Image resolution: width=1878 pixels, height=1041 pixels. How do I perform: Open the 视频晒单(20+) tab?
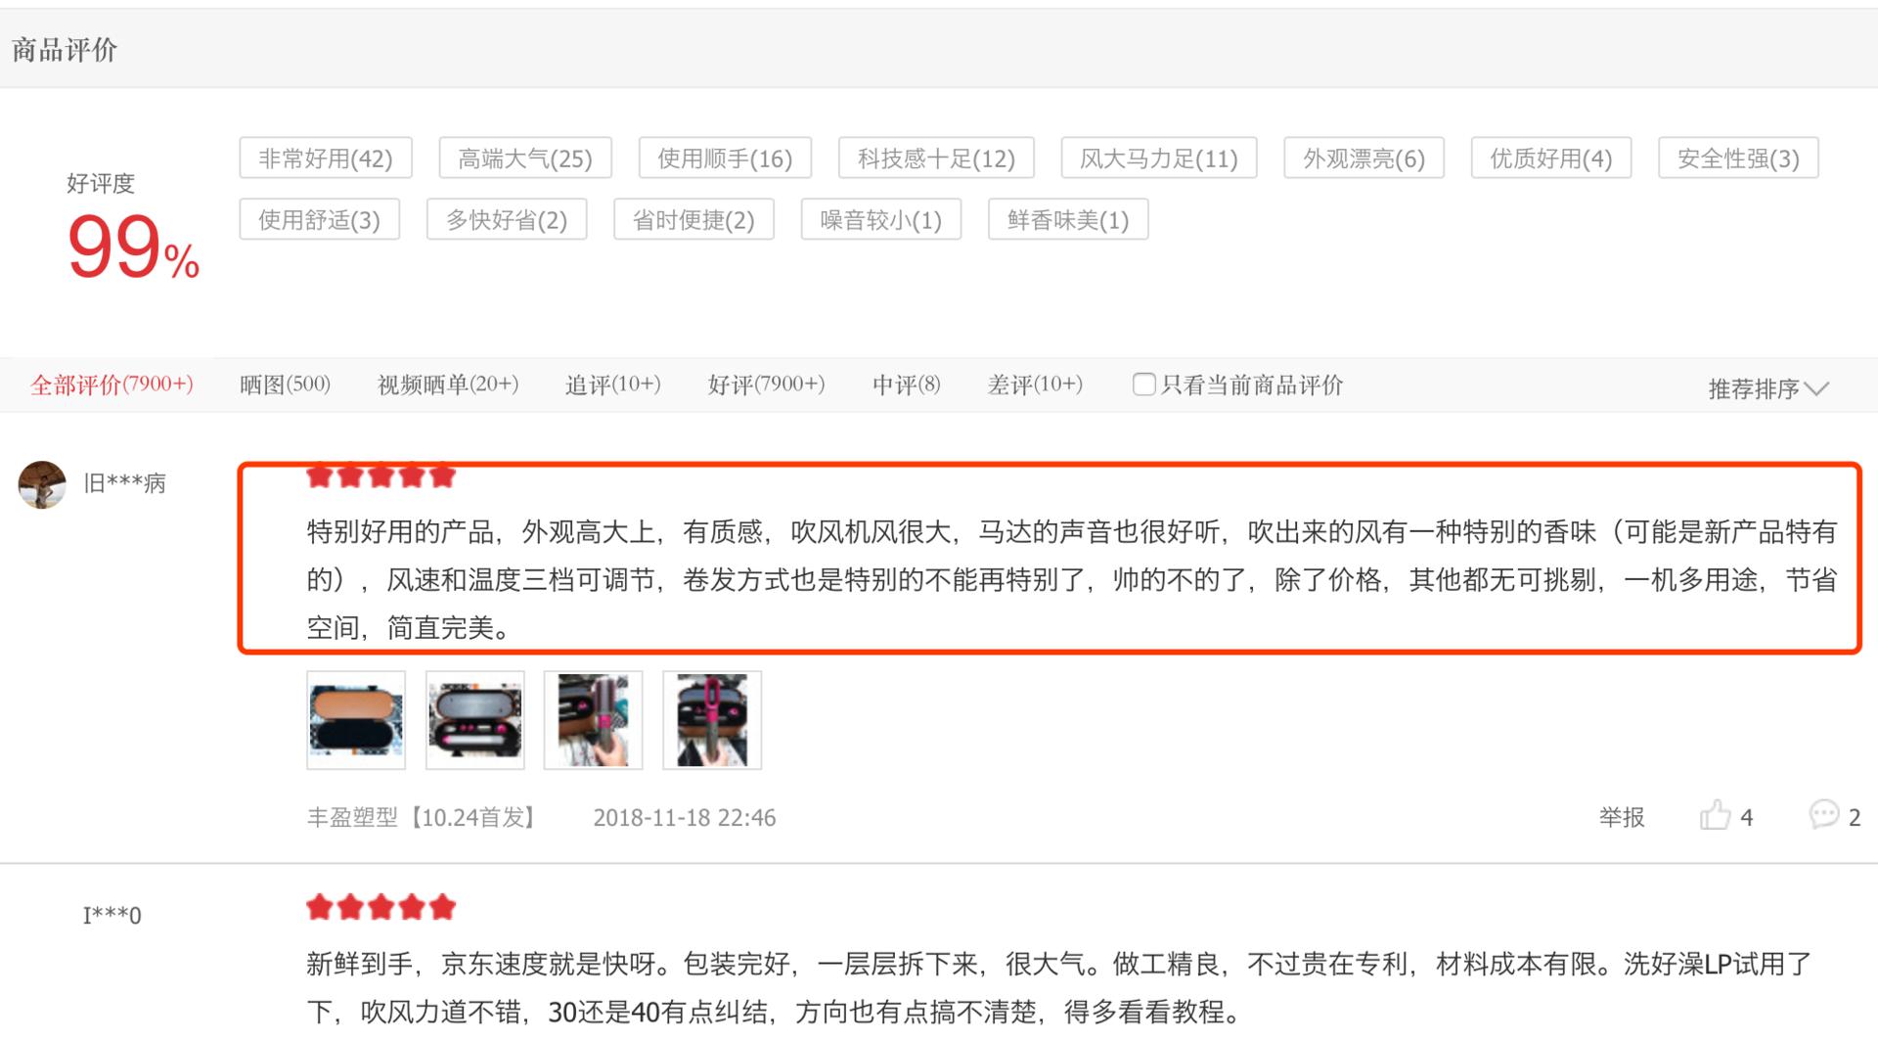(446, 385)
